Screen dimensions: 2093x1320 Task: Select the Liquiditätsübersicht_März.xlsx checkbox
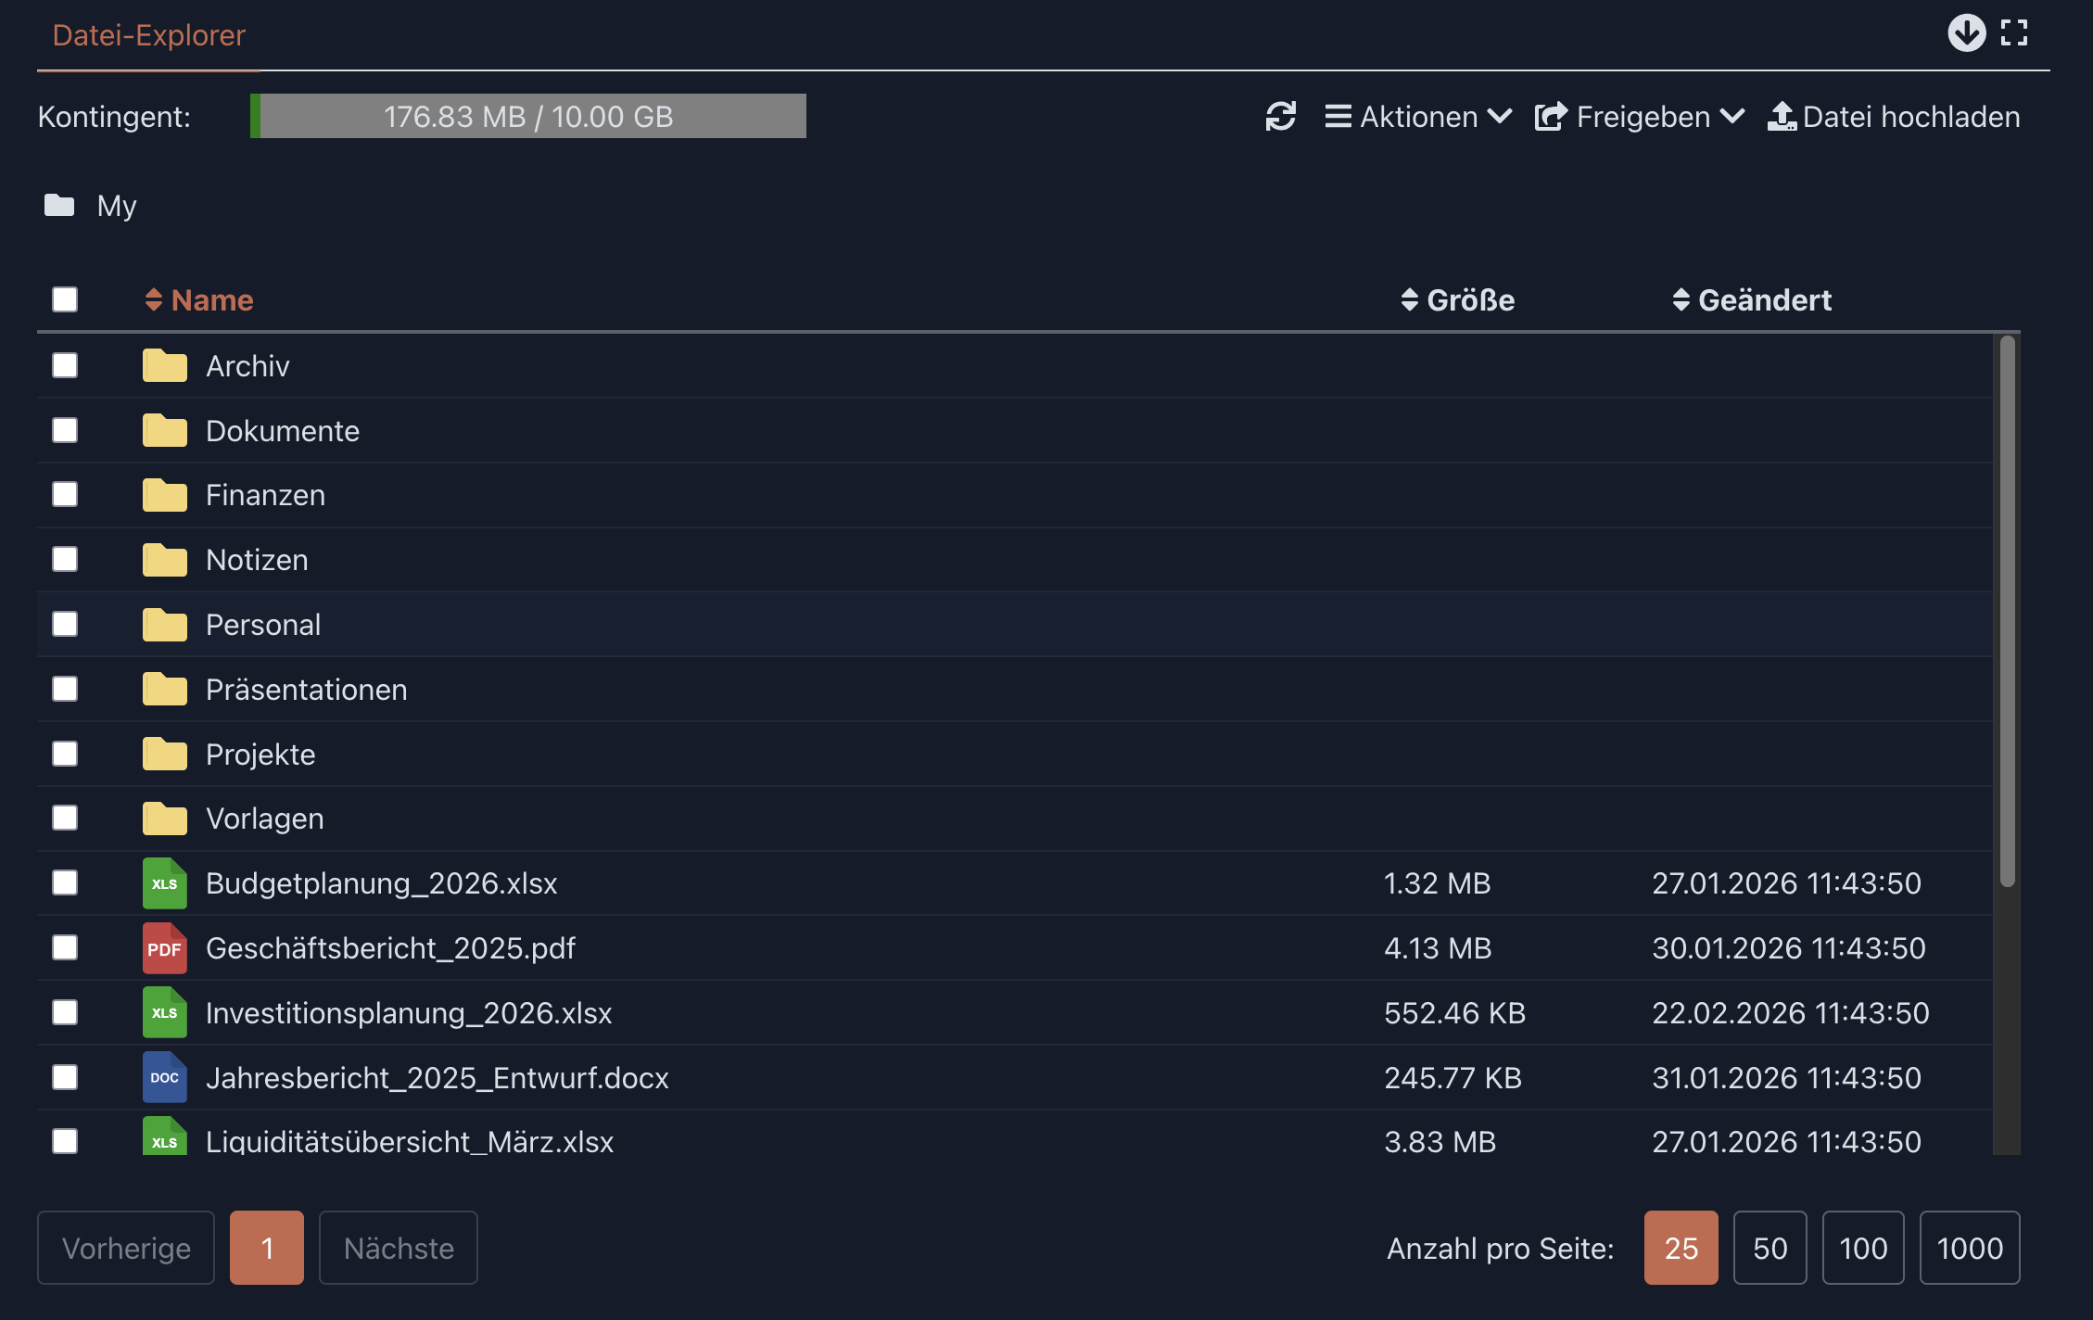[65, 1141]
